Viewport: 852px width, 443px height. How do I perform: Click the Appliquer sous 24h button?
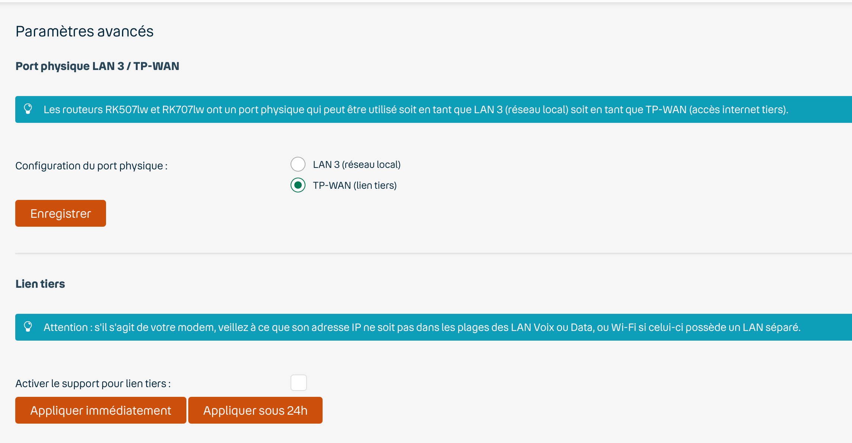[255, 410]
